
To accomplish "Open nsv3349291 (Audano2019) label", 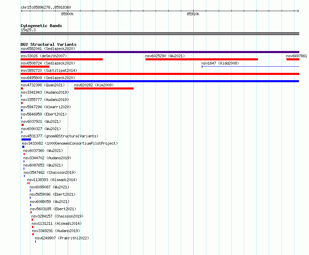I will pyautogui.click(x=56, y=231).
